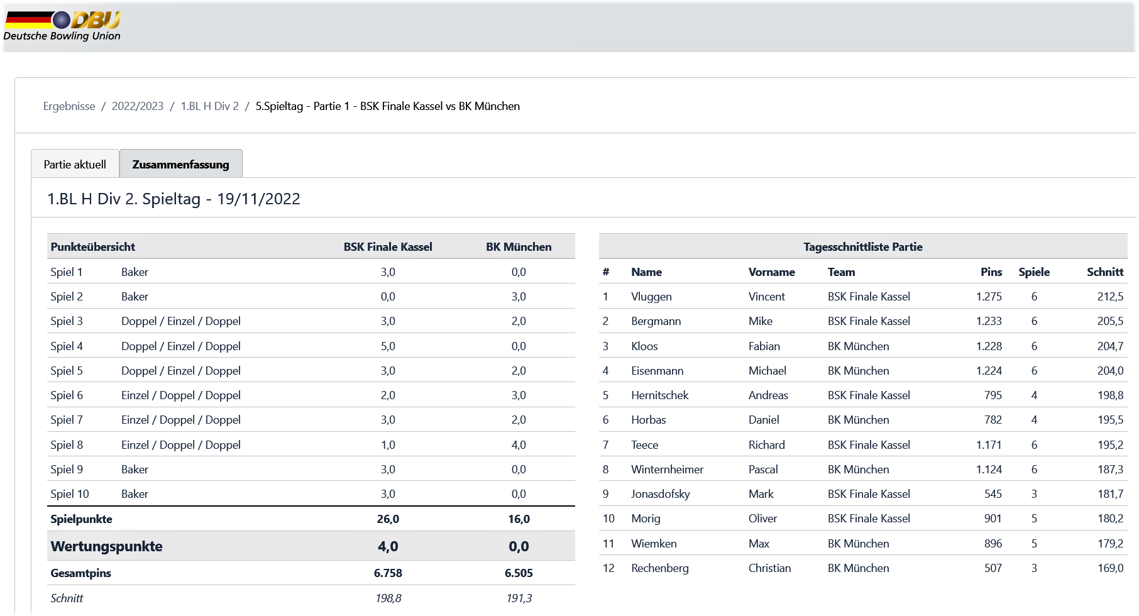This screenshot has height=616, width=1139.
Task: Click the 195,5 Schnitt for Horbas
Action: [1110, 420]
